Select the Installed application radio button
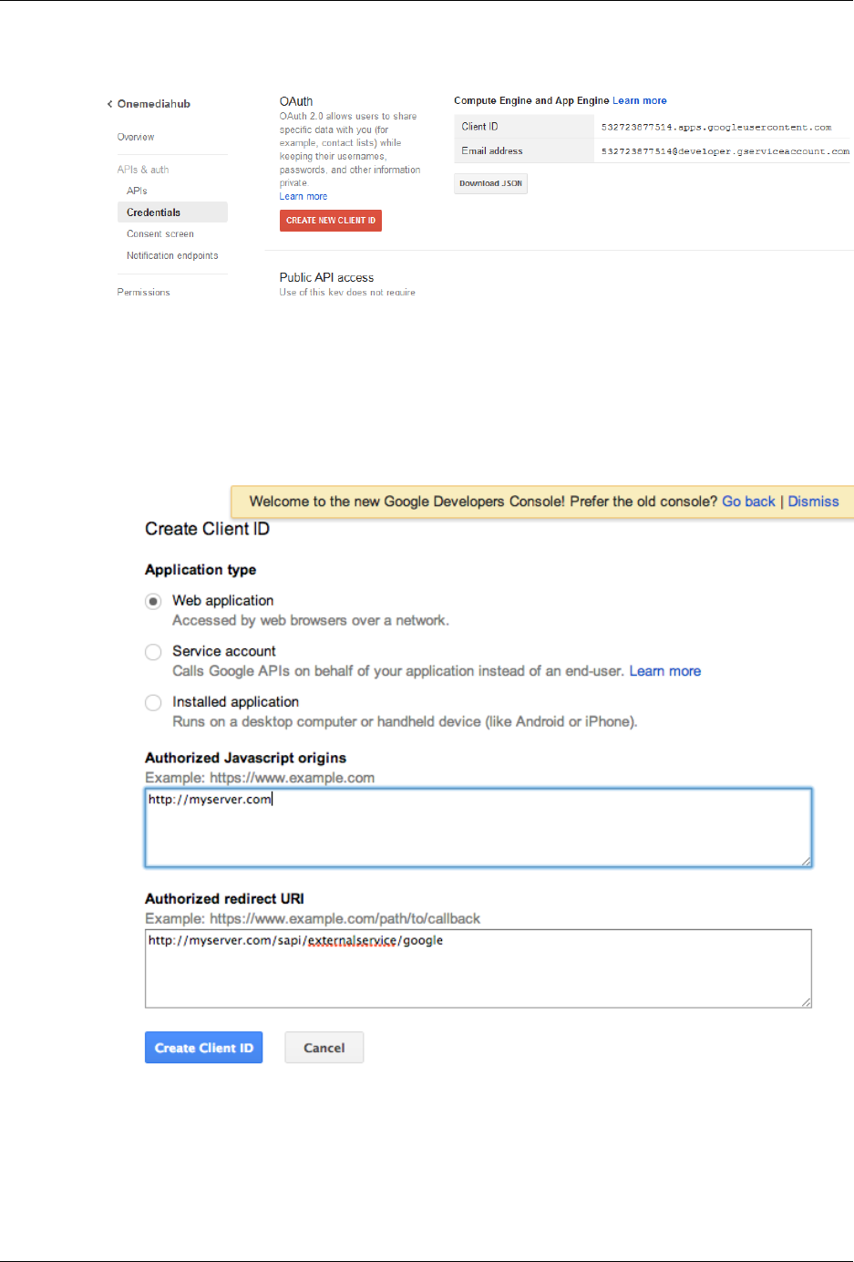Viewport: 854px width, 1262px height. coord(154,702)
